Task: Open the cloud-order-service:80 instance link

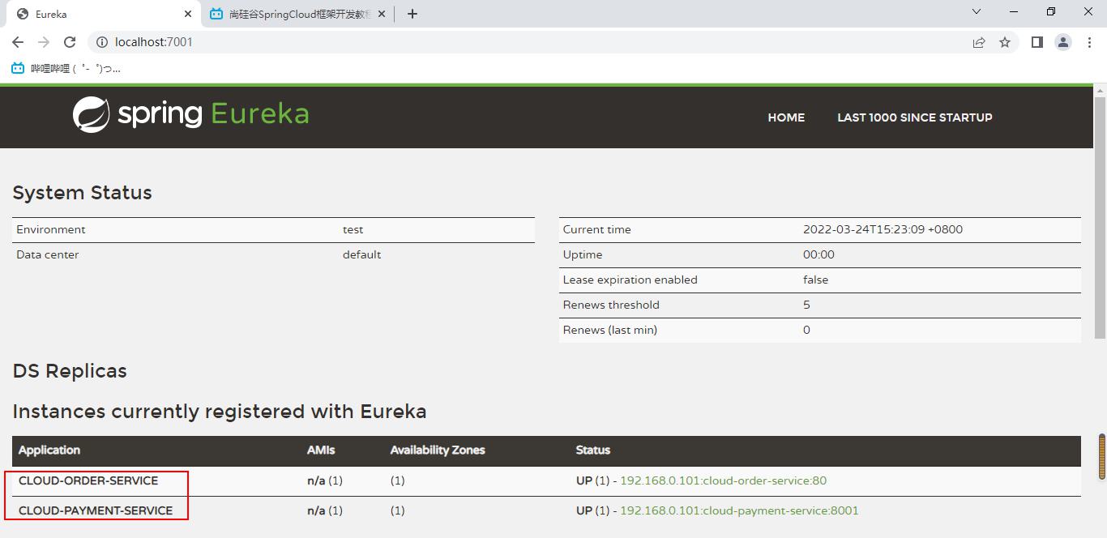Action: coord(723,480)
